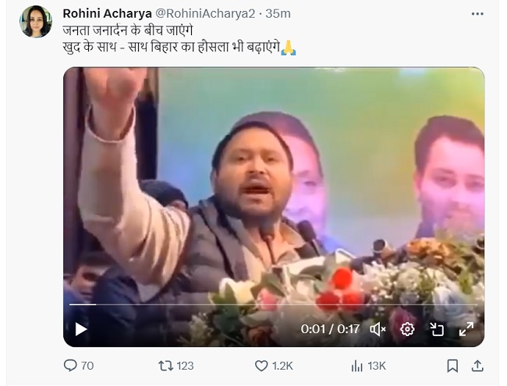Viewport: 507px width, 386px height.
Task: Open Rohini Acharya's profile picture
Action: 36,22
